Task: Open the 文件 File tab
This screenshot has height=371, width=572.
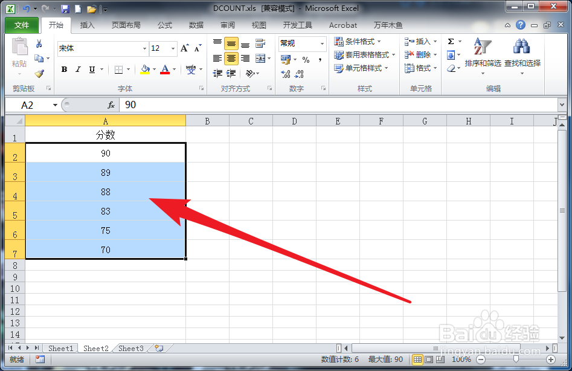Action: (x=22, y=25)
